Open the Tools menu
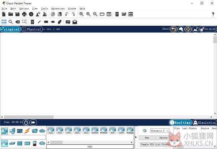The image size is (217, 149). tap(44, 9)
